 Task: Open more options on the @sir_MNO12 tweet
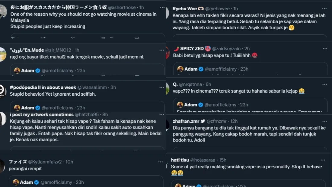point(162,50)
